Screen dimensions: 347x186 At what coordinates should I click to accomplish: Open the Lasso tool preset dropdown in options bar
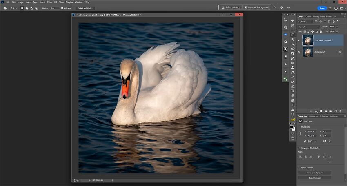click(x=16, y=8)
